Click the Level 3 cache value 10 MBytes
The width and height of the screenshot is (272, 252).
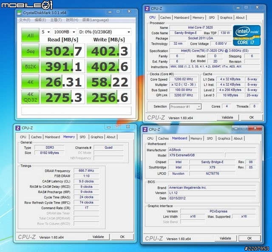[x=230, y=95]
